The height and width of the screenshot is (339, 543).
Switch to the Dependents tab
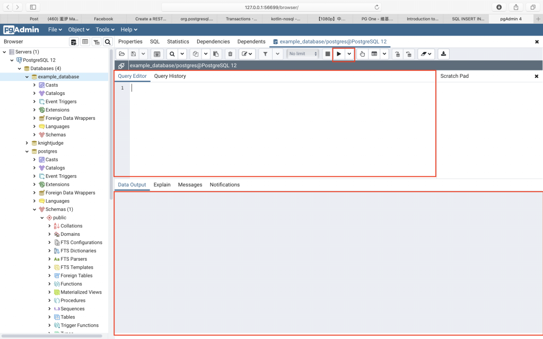point(251,41)
